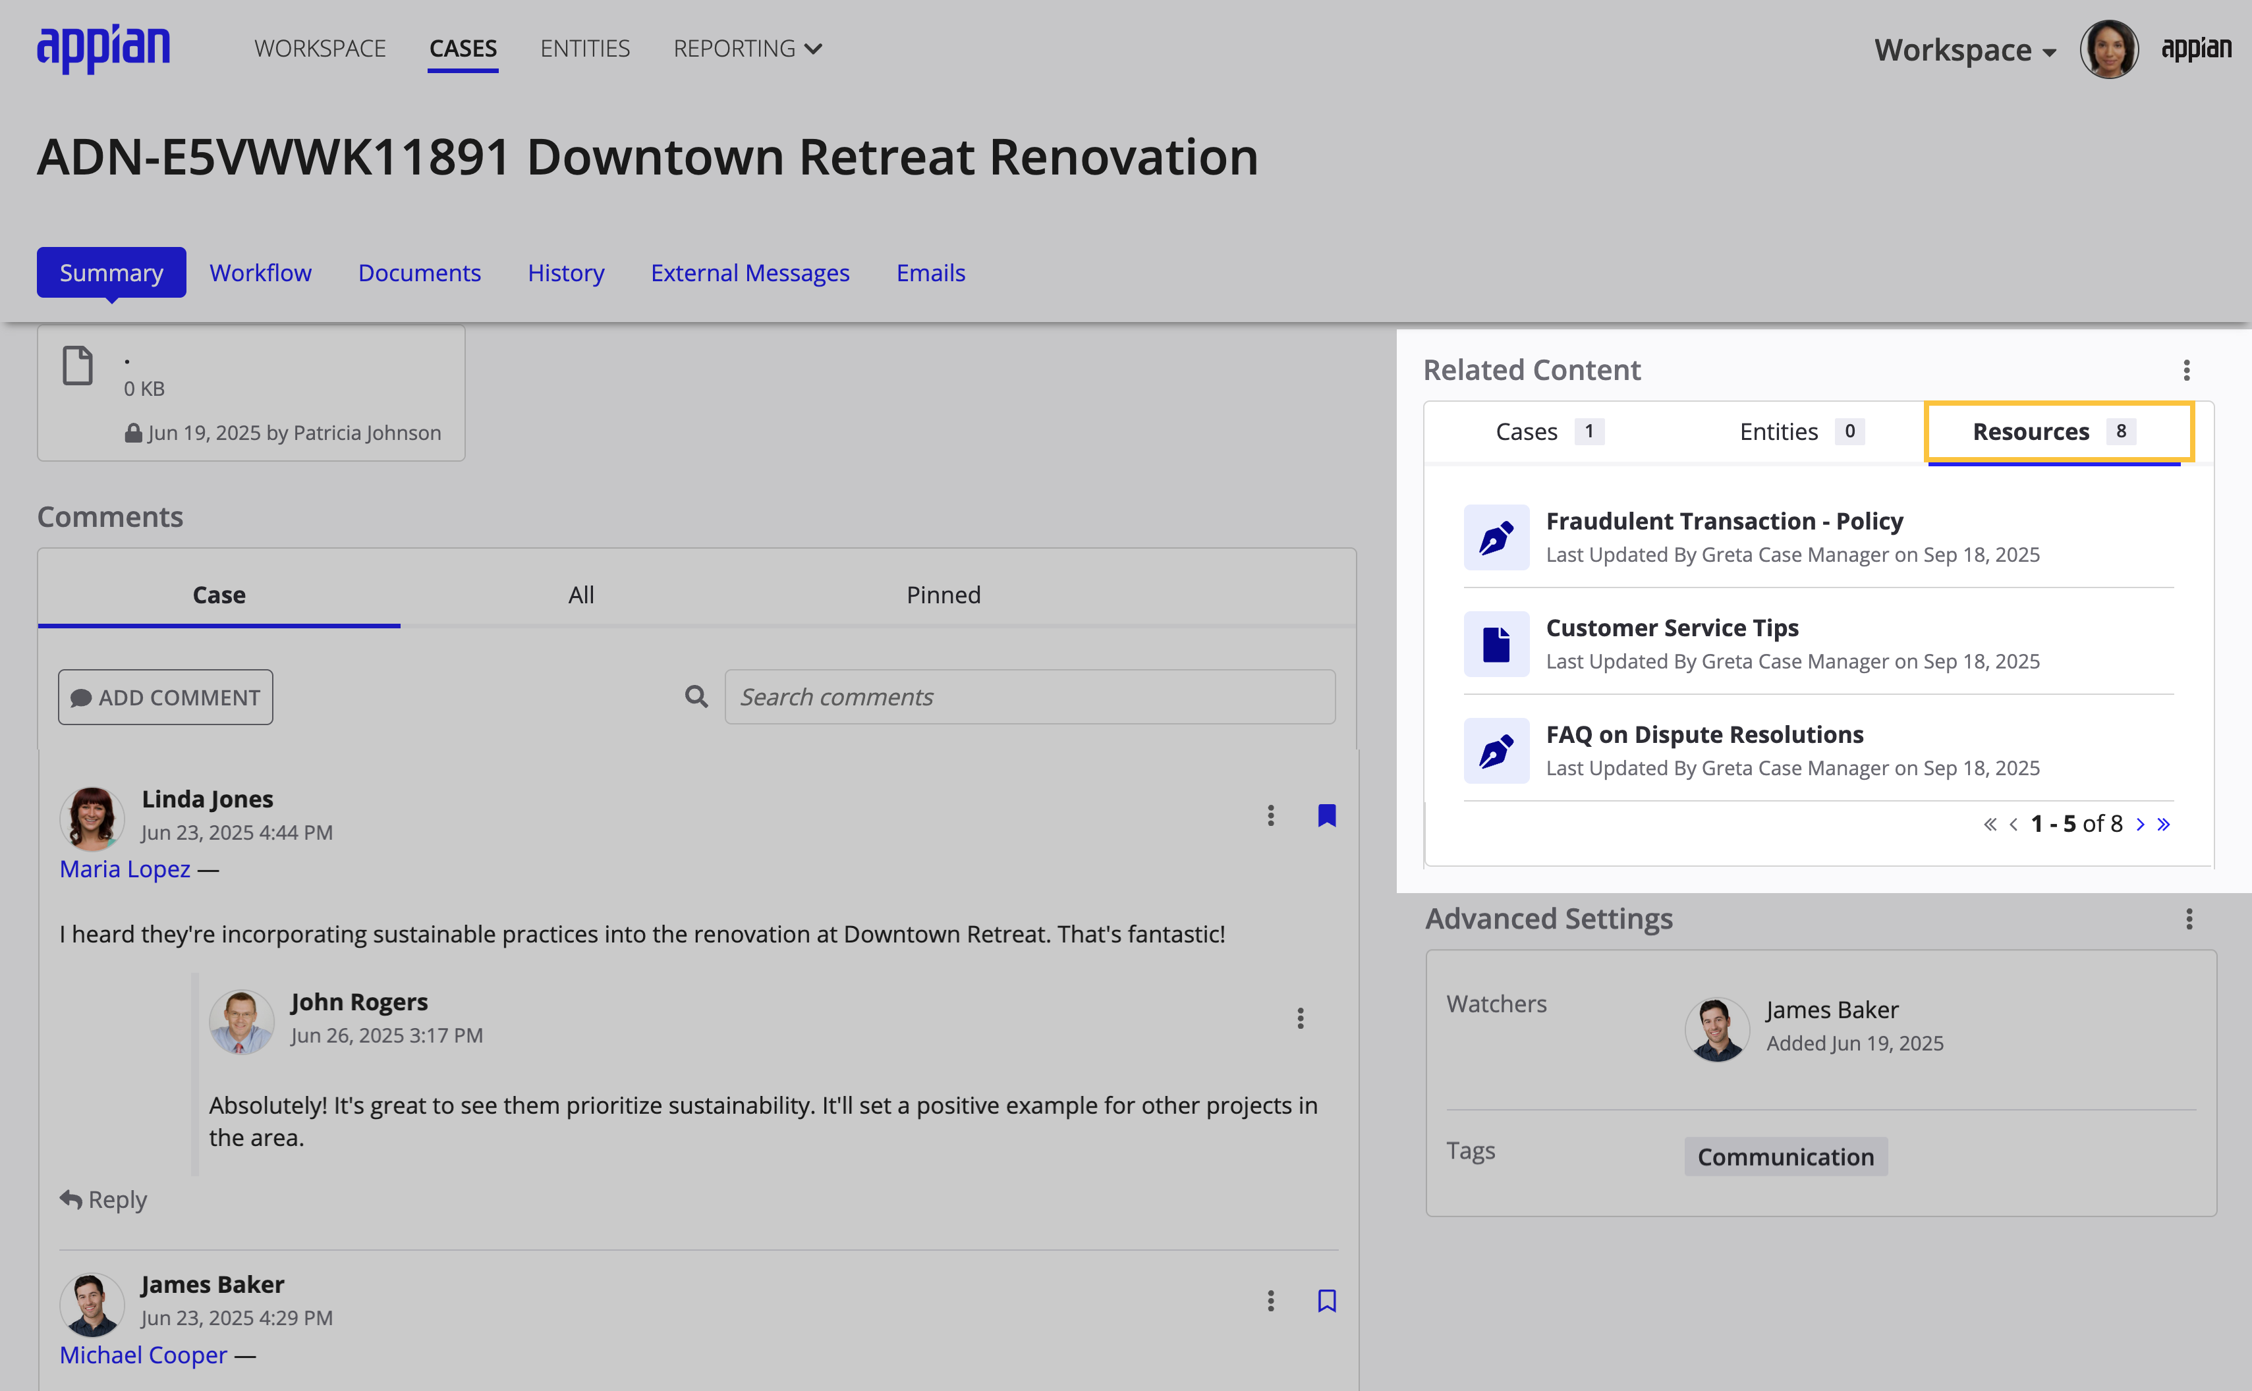The height and width of the screenshot is (1391, 2252).
Task: Switch to the Workflow tab
Action: 260,272
